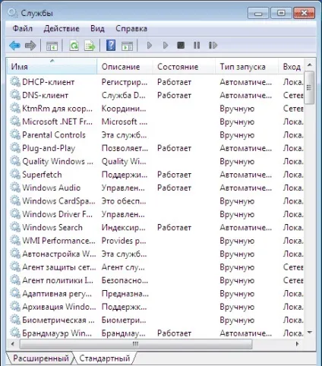Open the Справка menu
Image resolution: width=322 pixels, height=366 pixels.
tap(131, 28)
